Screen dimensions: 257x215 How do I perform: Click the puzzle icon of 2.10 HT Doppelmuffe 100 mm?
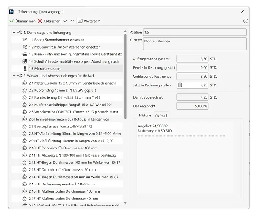[25, 148]
